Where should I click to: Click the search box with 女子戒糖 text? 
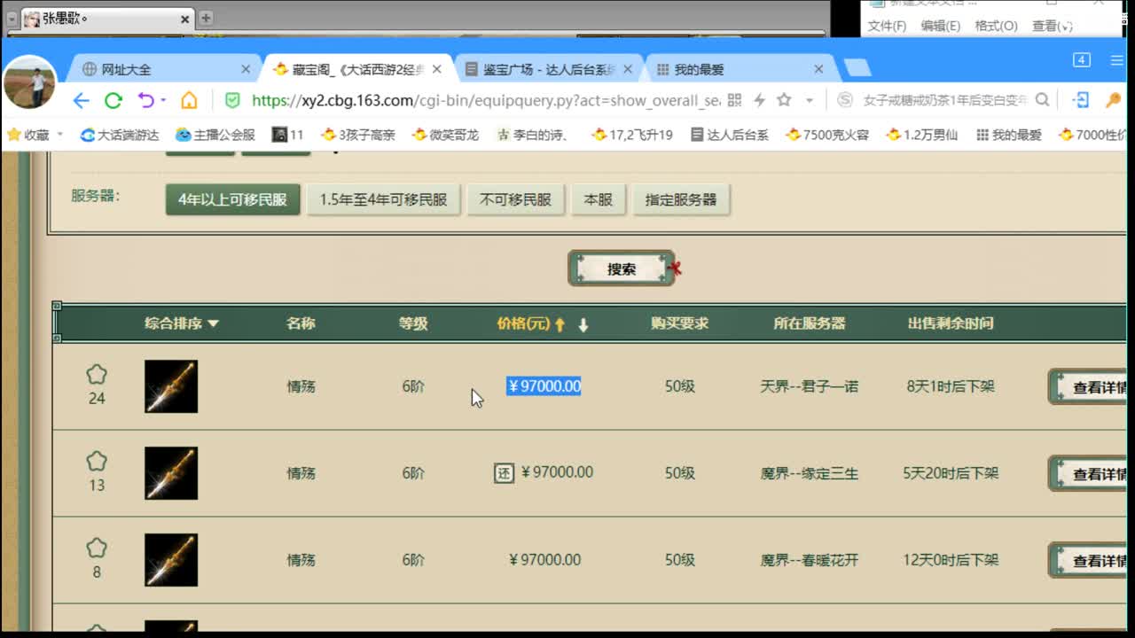point(944,100)
